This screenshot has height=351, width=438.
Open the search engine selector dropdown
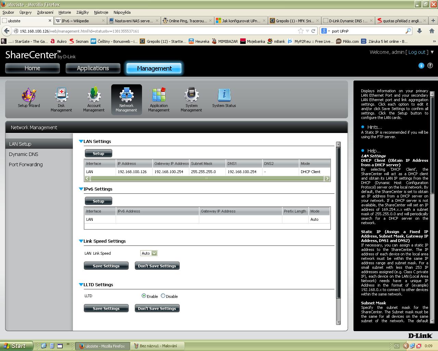pyautogui.click(x=325, y=31)
